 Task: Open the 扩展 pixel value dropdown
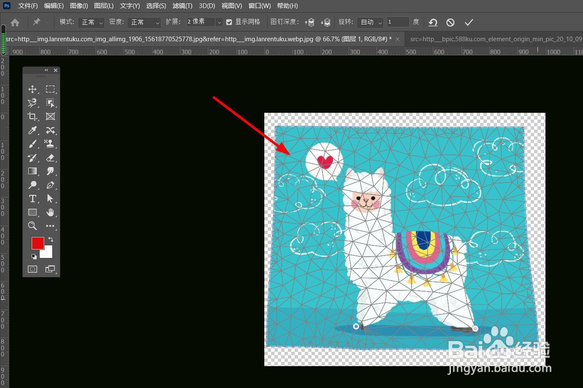point(219,22)
